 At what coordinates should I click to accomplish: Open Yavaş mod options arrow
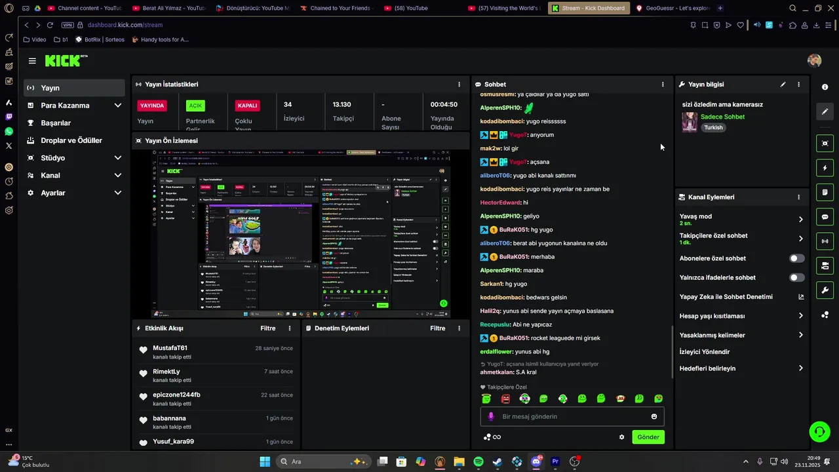(800, 220)
